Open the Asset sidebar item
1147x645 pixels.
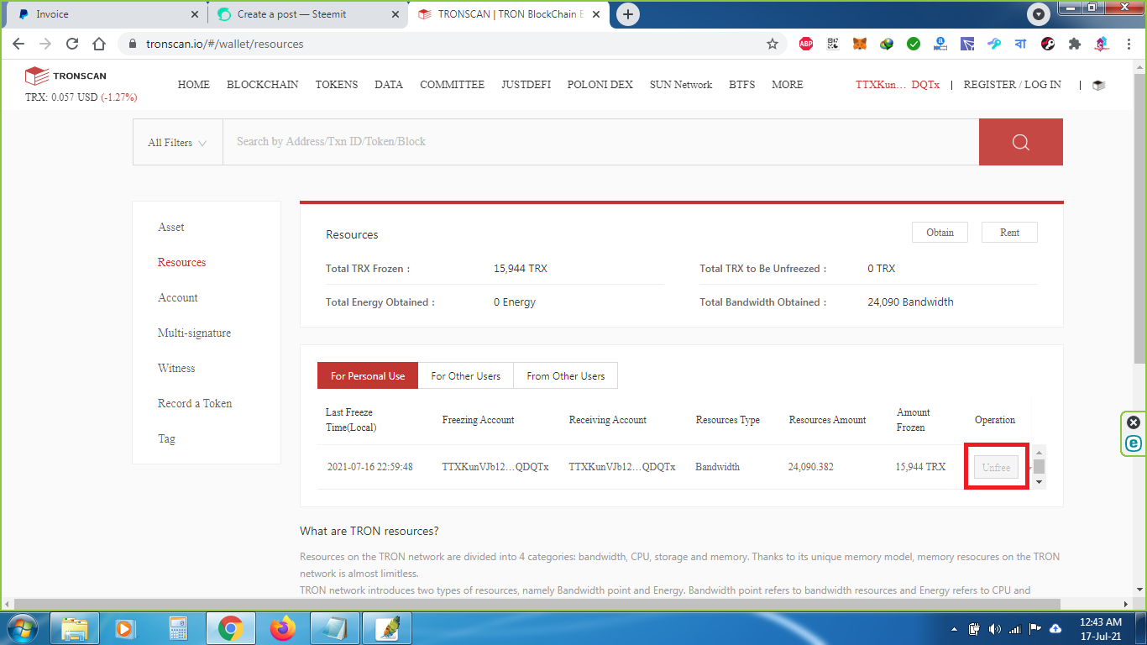coord(171,228)
